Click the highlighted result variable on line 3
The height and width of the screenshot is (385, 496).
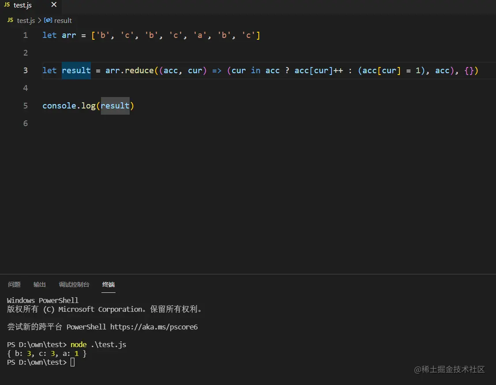pos(76,70)
